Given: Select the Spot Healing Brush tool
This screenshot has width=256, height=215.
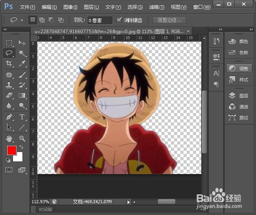Looking at the screenshot, I should 9,75.
